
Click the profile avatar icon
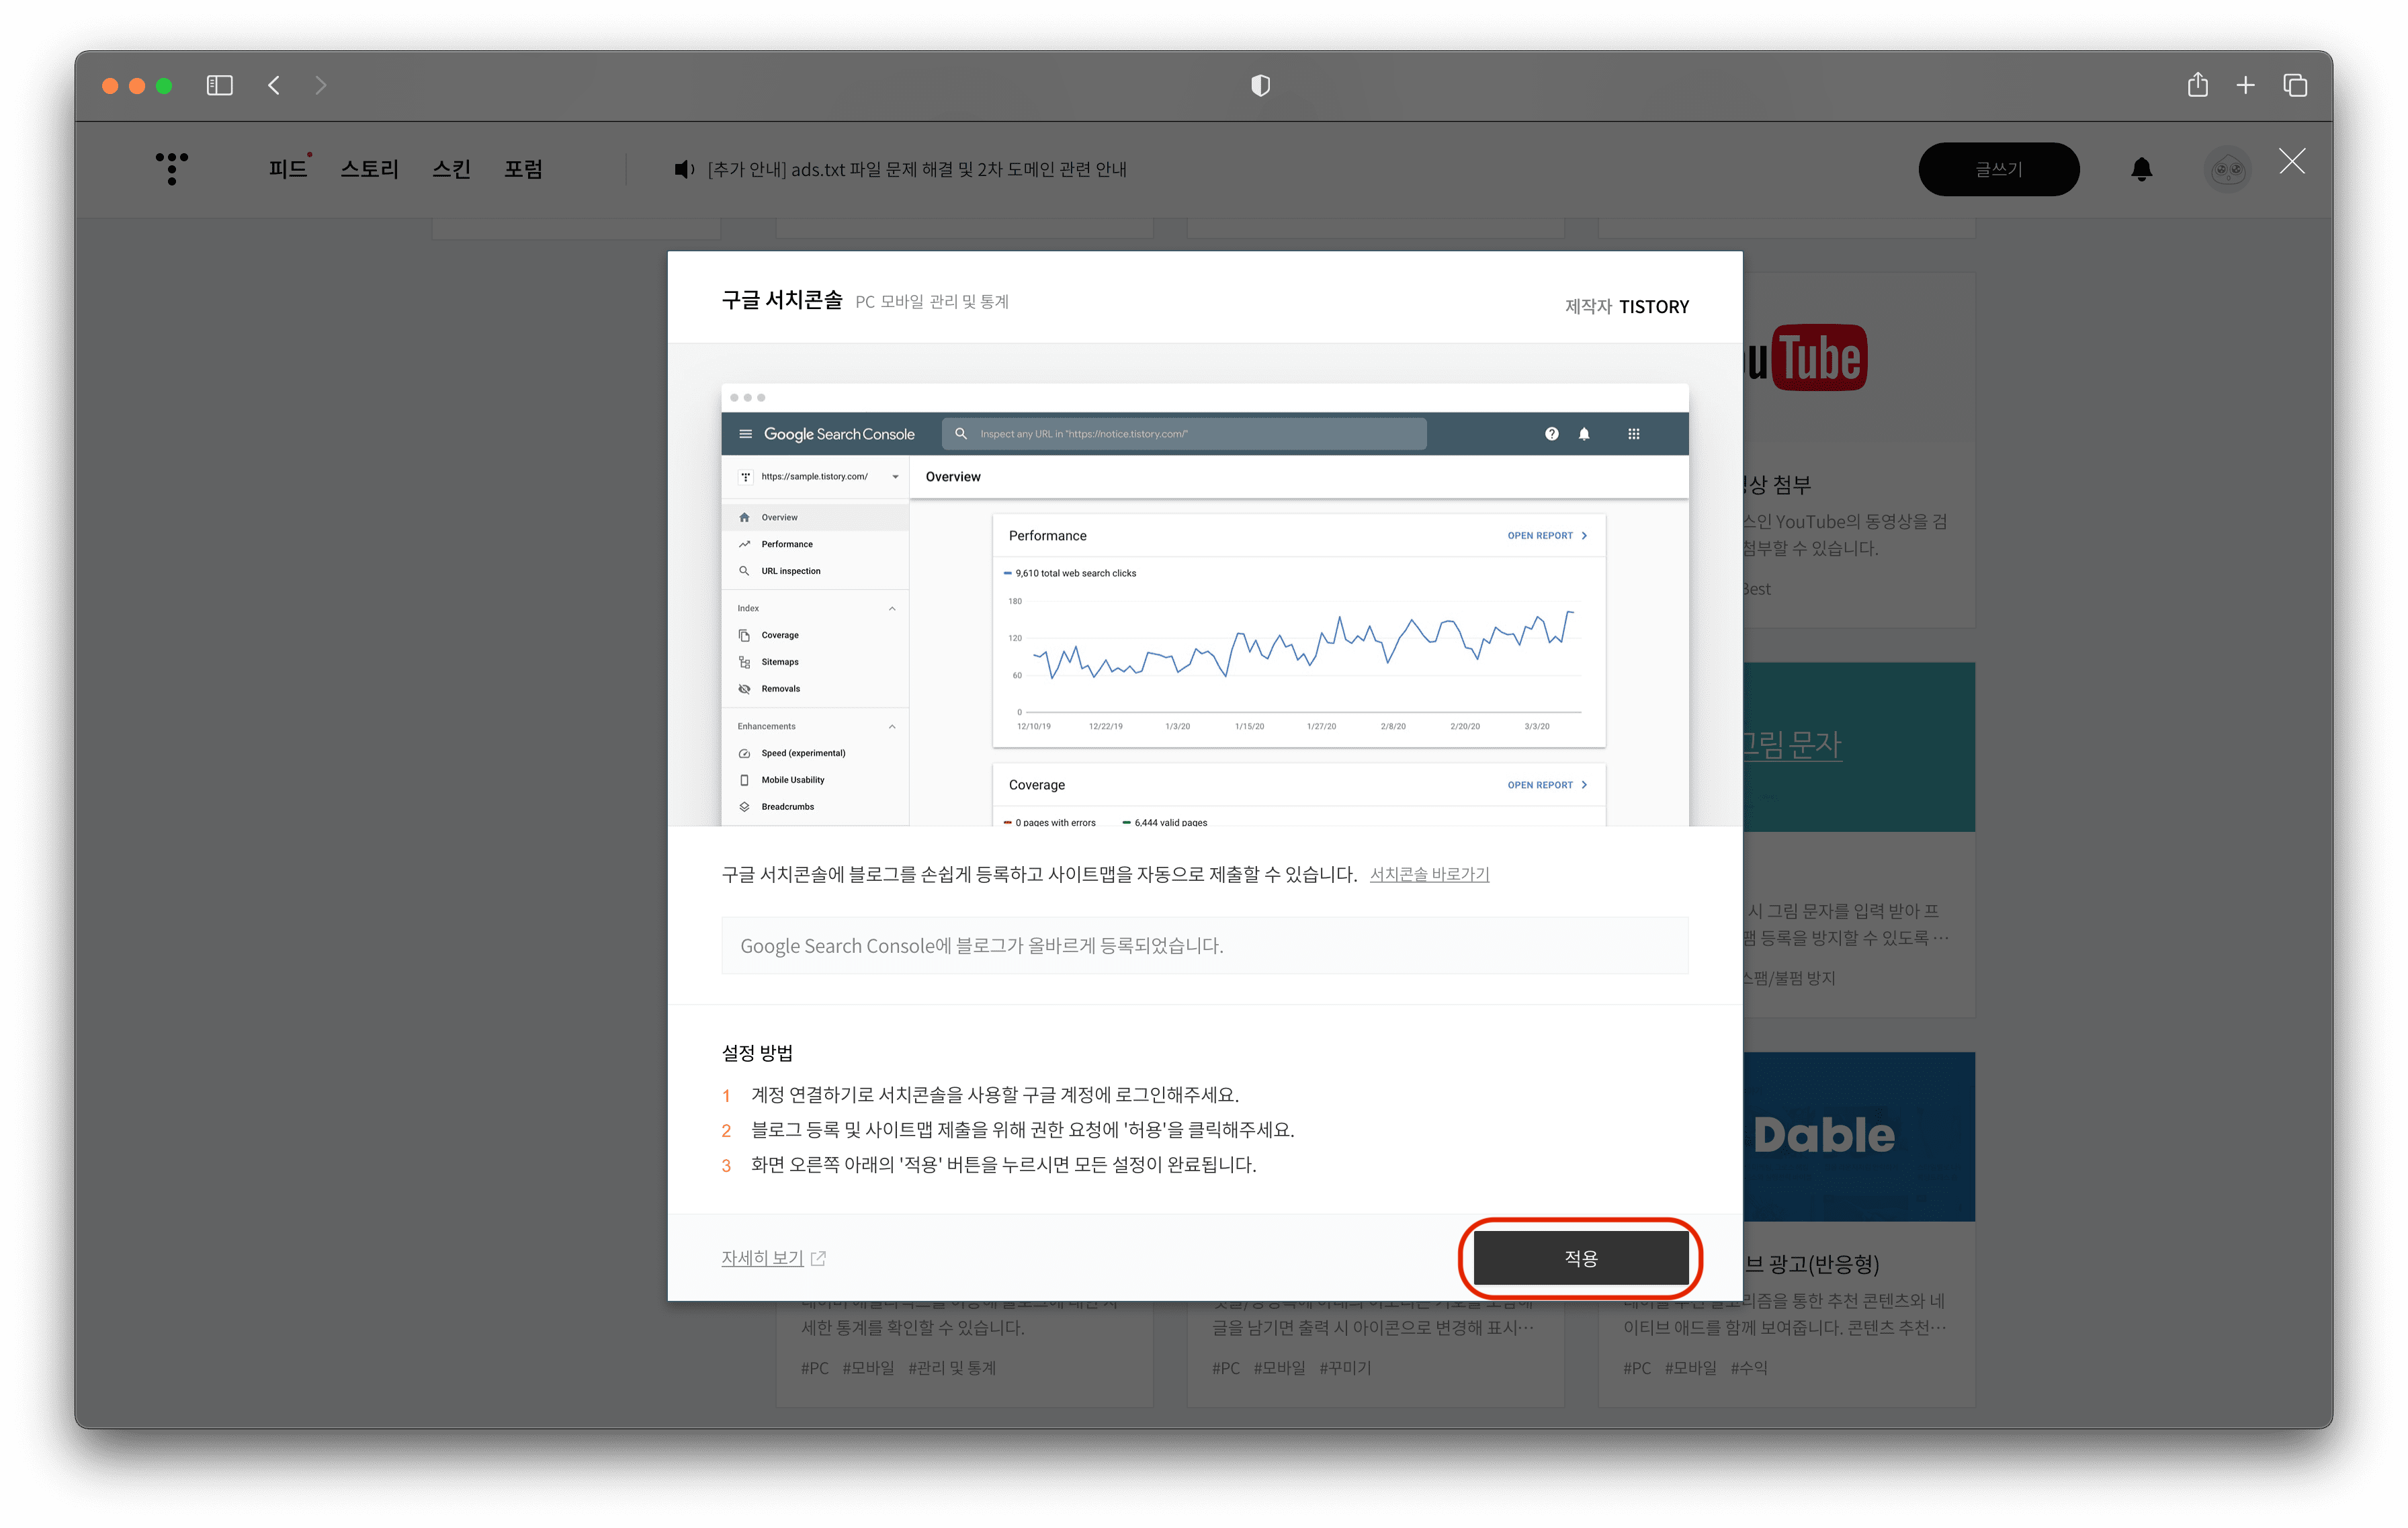pyautogui.click(x=2227, y=169)
